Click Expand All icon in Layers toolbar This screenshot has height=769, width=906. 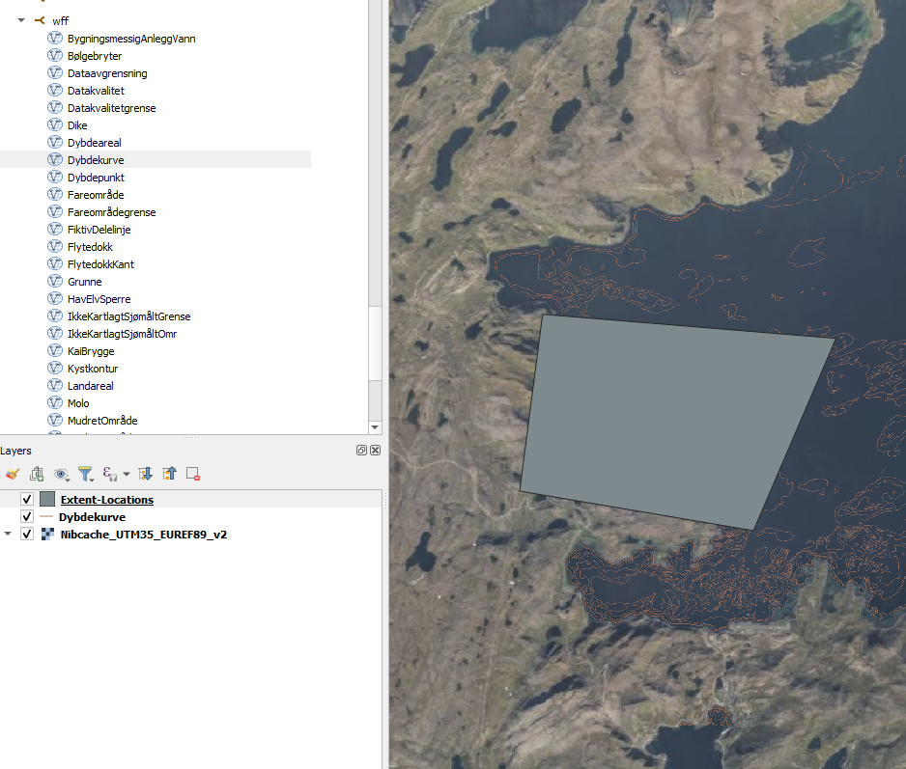[x=146, y=474]
